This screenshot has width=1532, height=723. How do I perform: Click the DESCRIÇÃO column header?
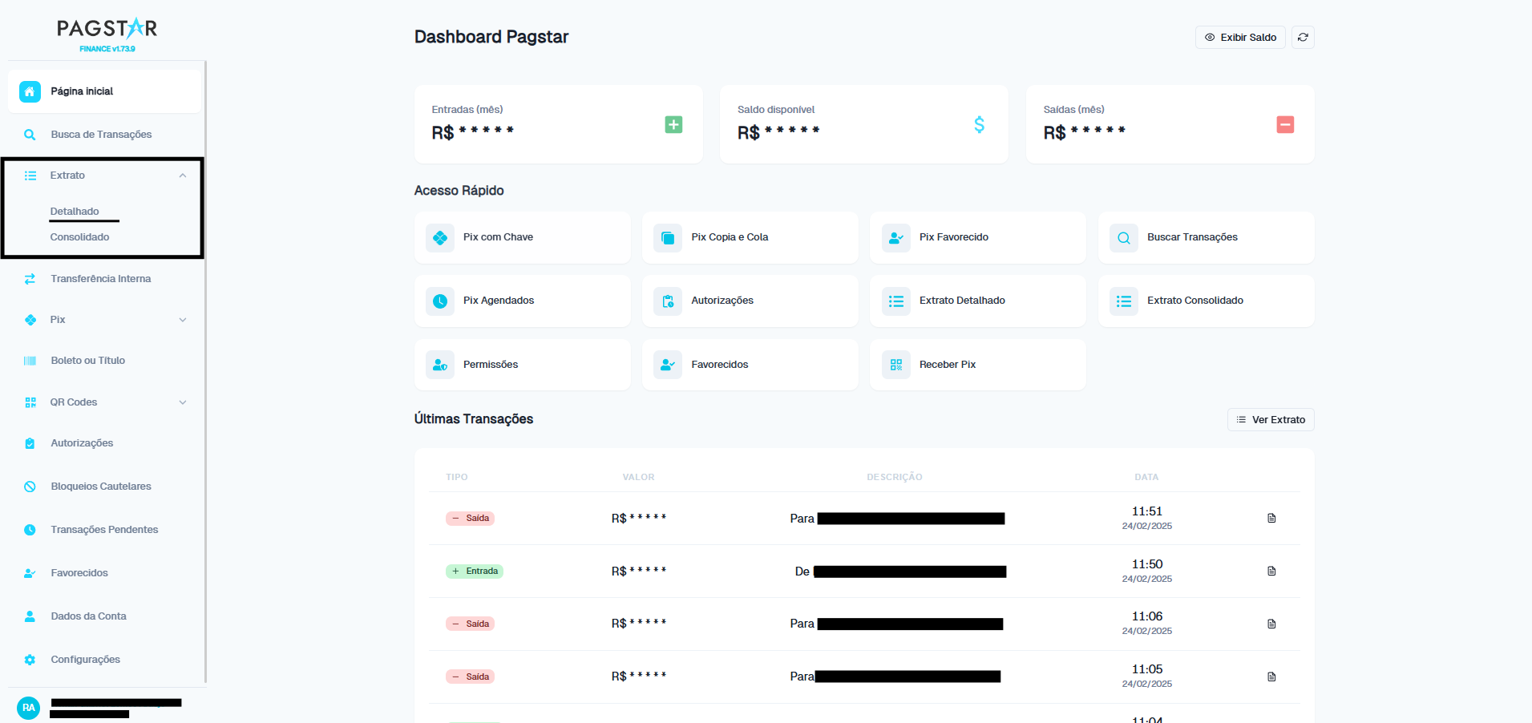click(895, 477)
